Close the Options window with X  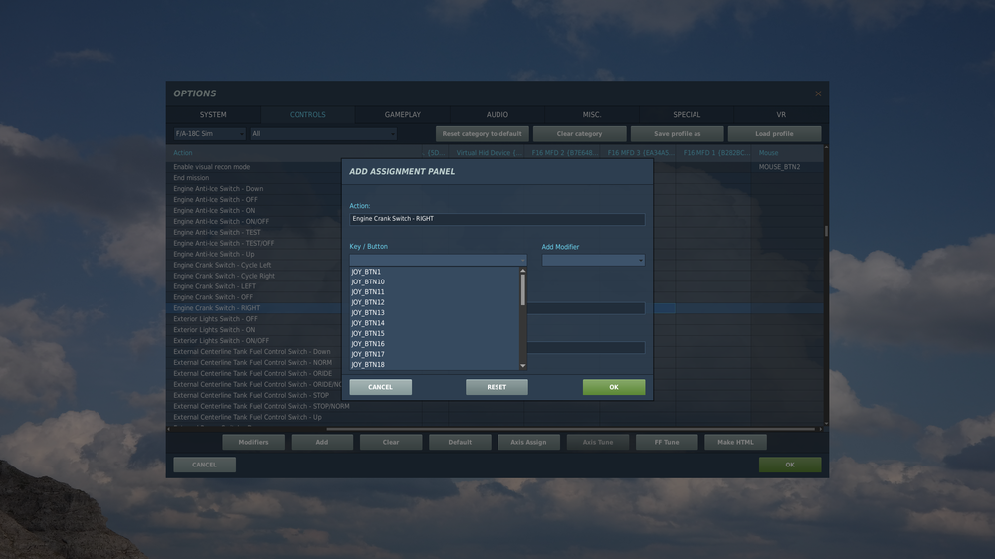[818, 93]
